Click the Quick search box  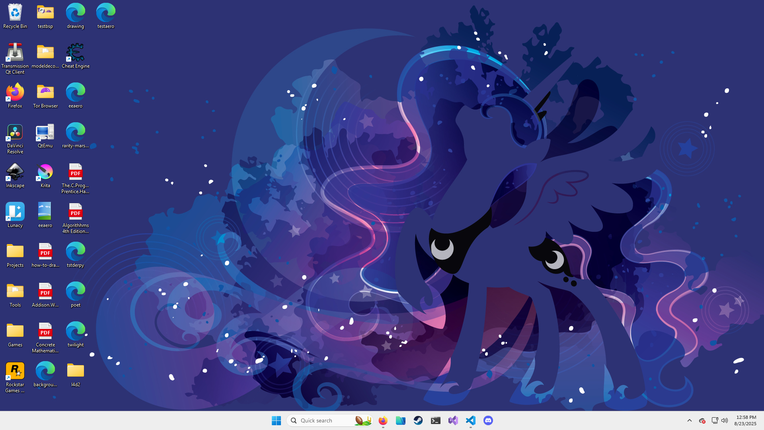322,420
